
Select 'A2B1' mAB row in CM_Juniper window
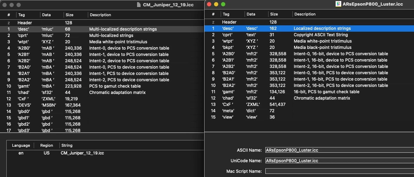coord(102,55)
